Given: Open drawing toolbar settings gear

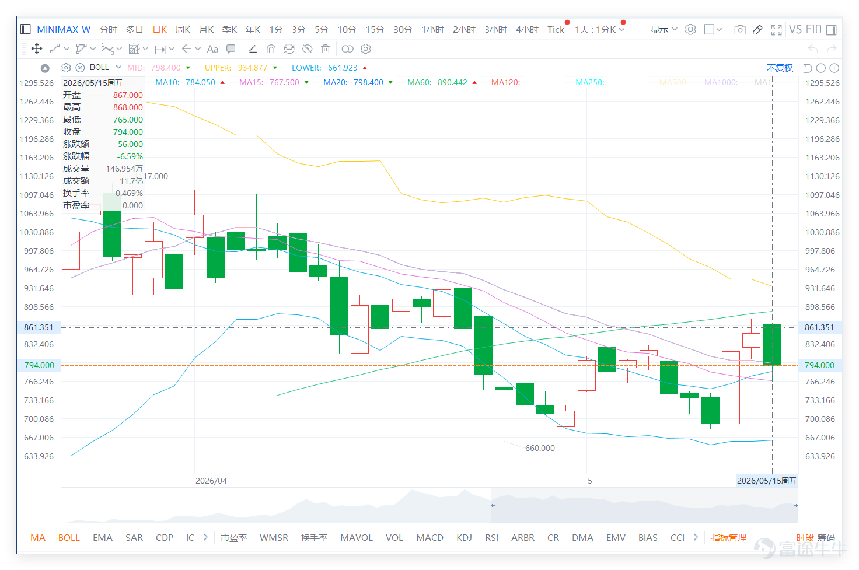Looking at the screenshot, I should coord(366,49).
